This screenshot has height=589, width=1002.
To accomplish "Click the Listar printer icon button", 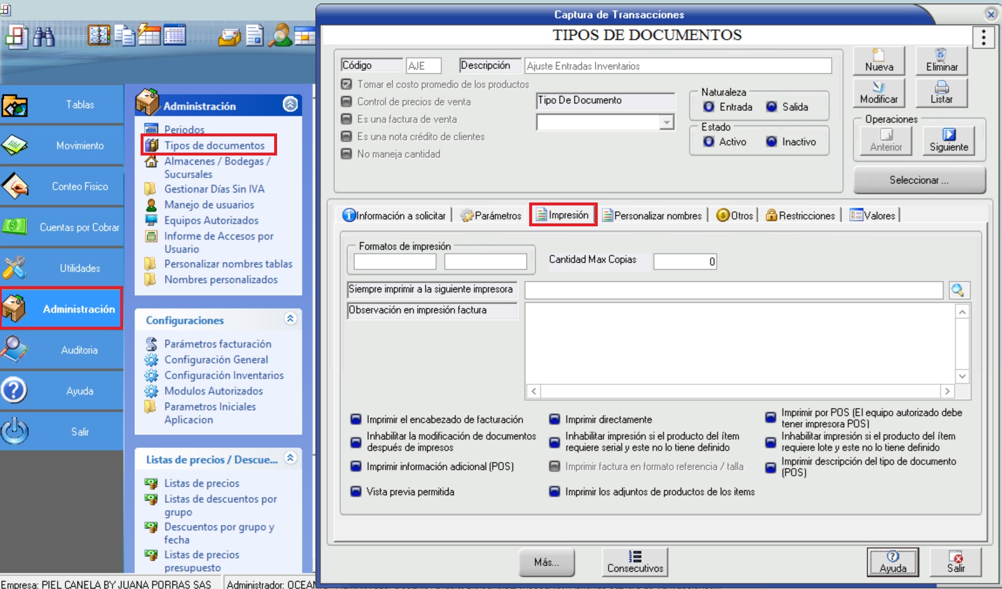I will 941,93.
